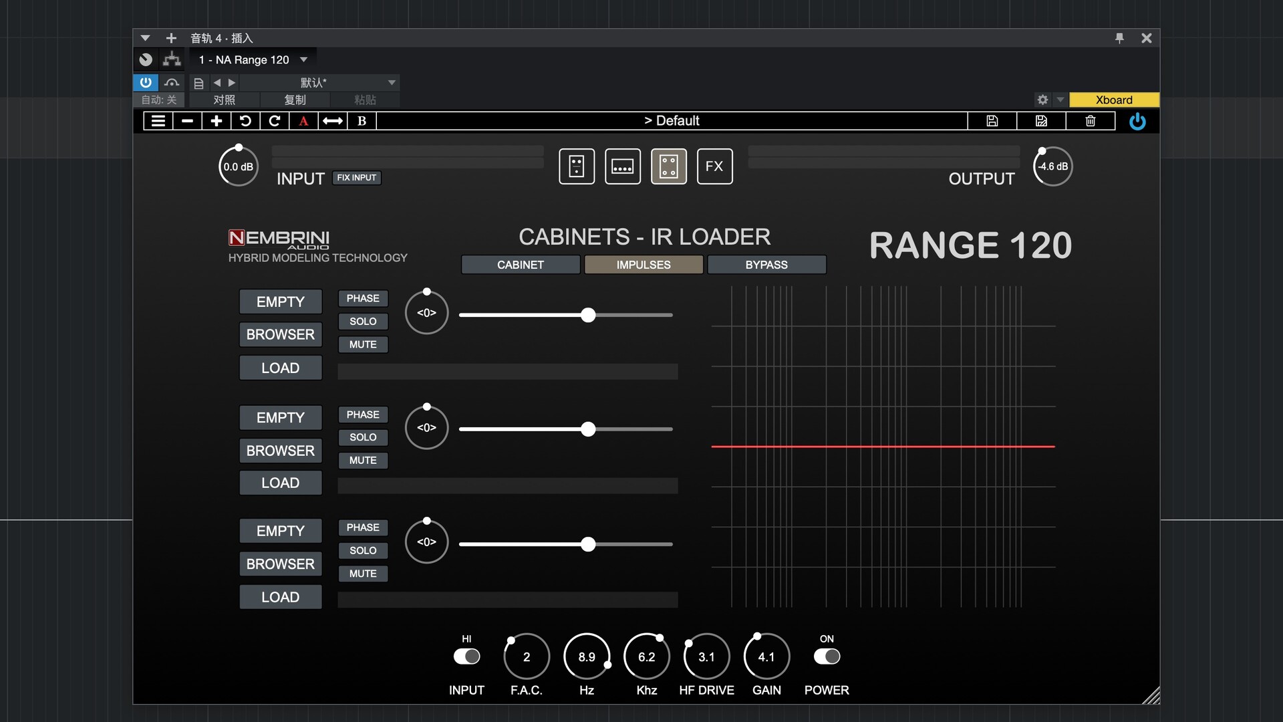Click the routing icon beside plugin name
1283x722 pixels.
click(x=172, y=59)
